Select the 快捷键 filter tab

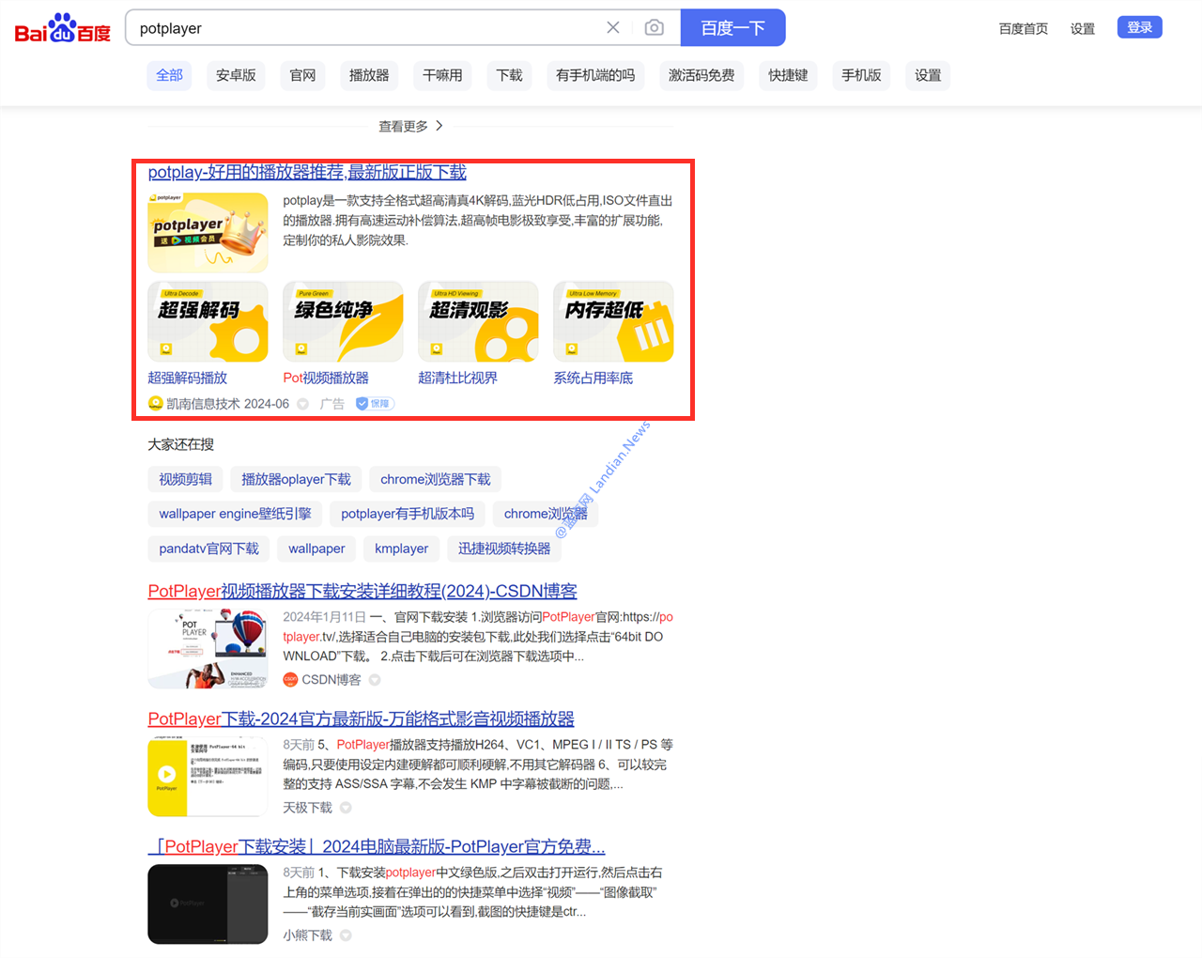[x=788, y=75]
